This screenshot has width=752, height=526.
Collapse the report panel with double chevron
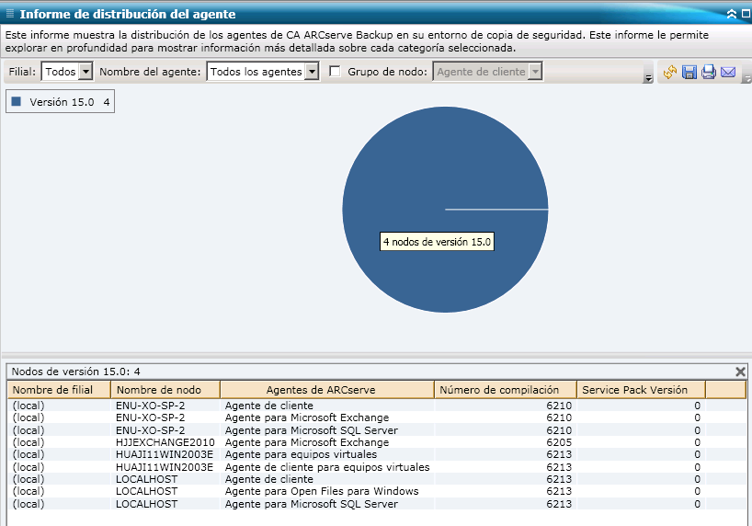click(x=732, y=14)
